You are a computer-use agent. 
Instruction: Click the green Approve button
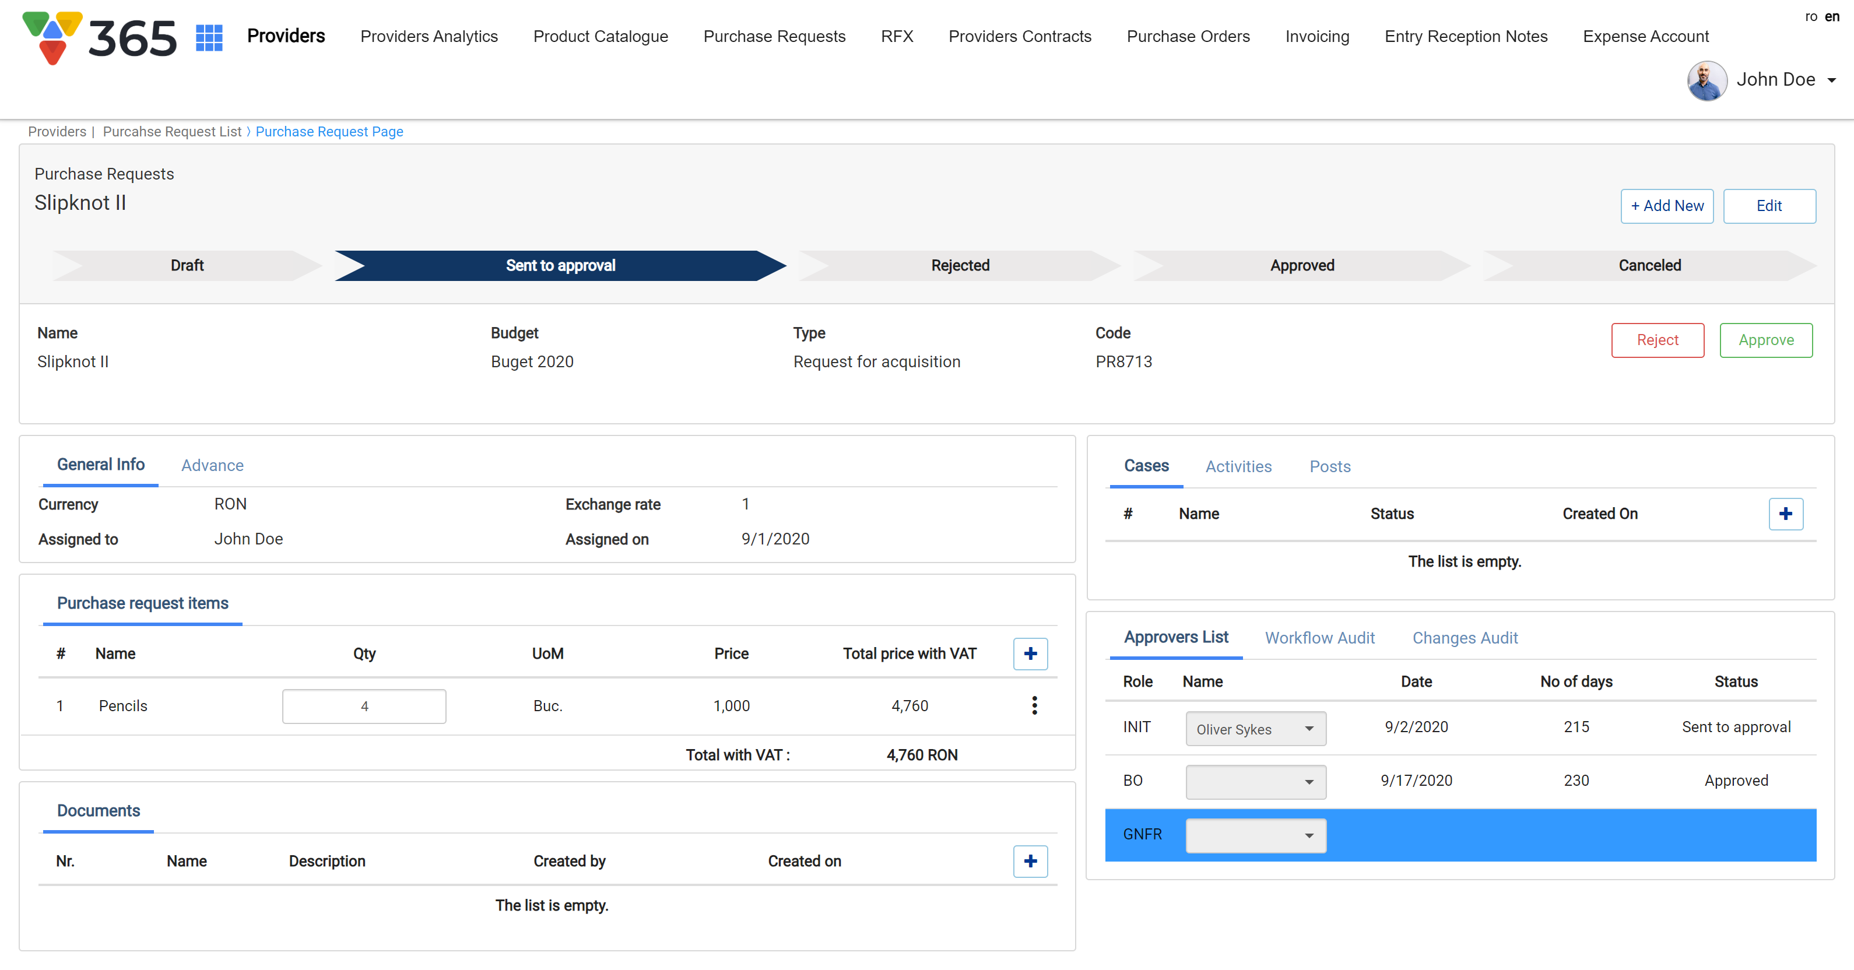[1765, 340]
